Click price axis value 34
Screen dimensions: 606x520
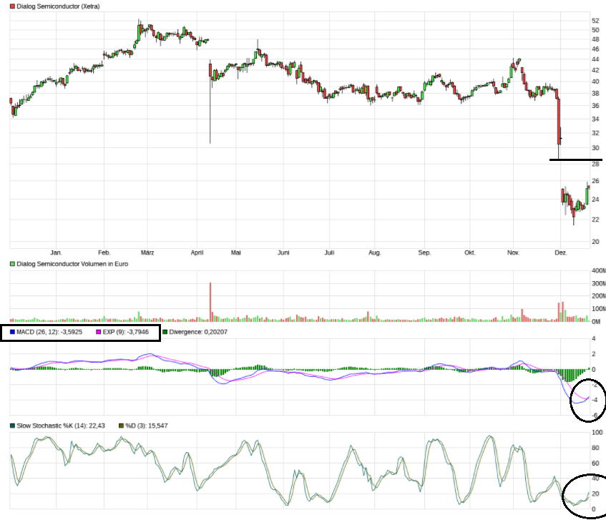595,119
